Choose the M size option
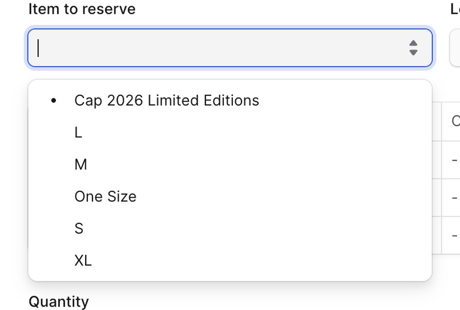The image size is (460, 310). click(229, 164)
